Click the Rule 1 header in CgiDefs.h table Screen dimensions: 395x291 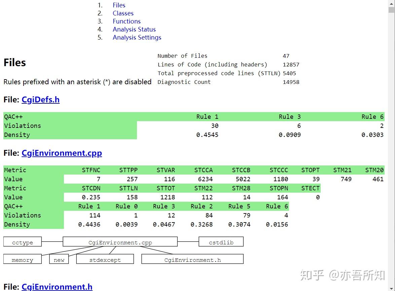tap(208, 116)
